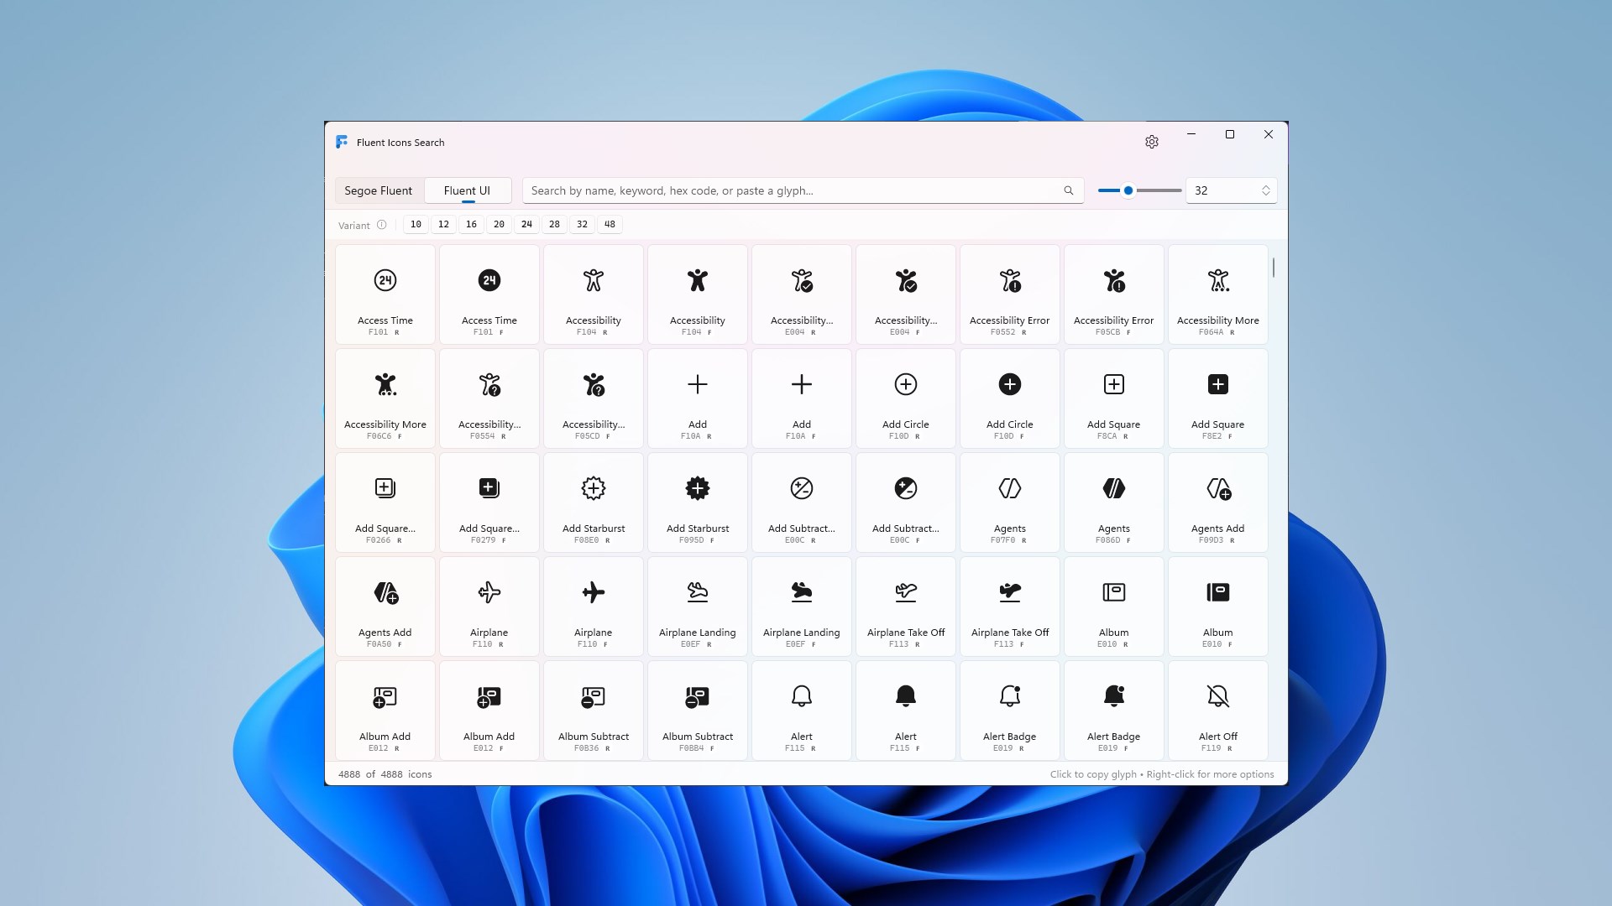Image resolution: width=1612 pixels, height=906 pixels.
Task: Click the regular Airplane Landing icon
Action: tap(698, 607)
